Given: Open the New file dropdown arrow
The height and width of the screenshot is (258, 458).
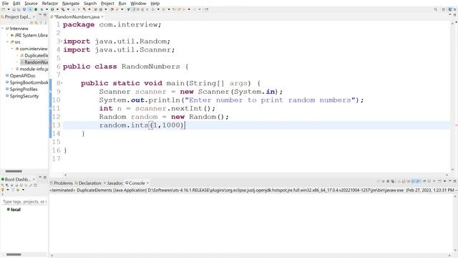Looking at the screenshot, I should 9,9.
